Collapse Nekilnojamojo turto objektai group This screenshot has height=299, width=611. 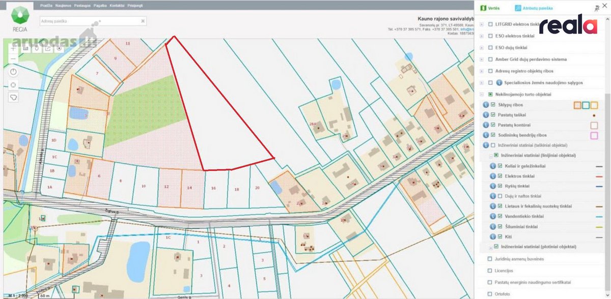[482, 95]
